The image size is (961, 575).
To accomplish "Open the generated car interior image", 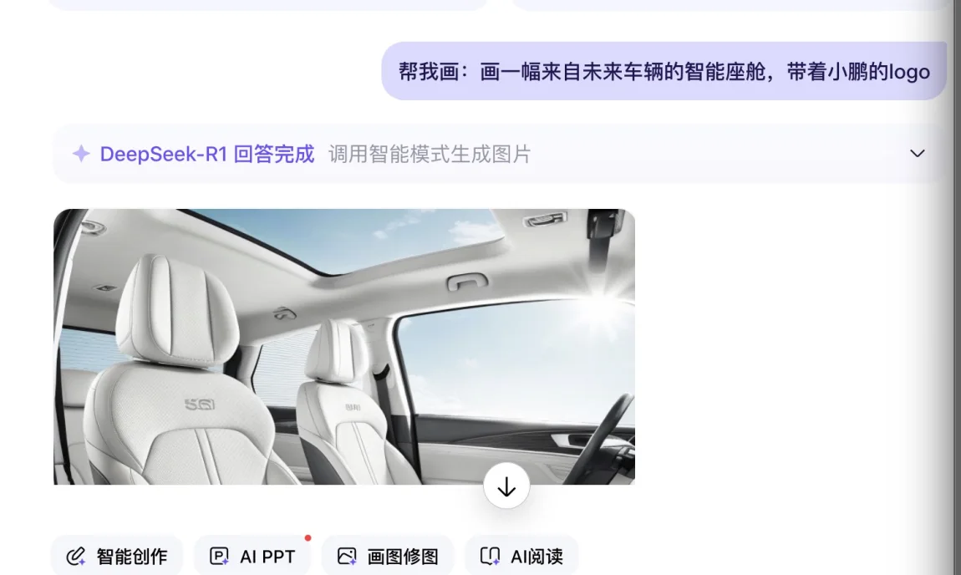I will tap(343, 347).
